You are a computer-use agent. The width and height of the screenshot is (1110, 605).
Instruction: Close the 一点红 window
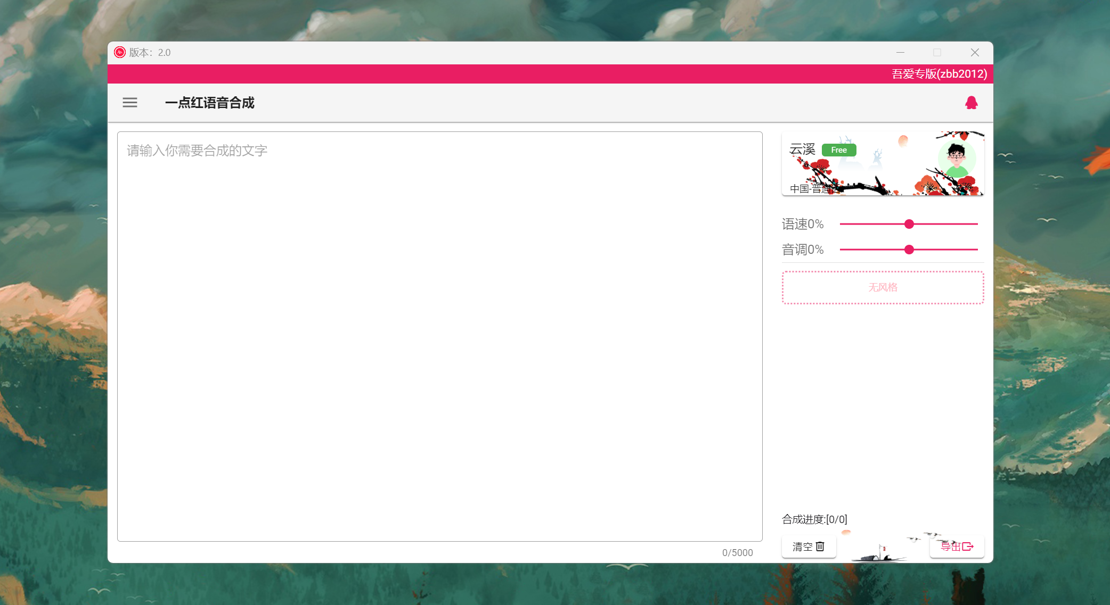(975, 52)
